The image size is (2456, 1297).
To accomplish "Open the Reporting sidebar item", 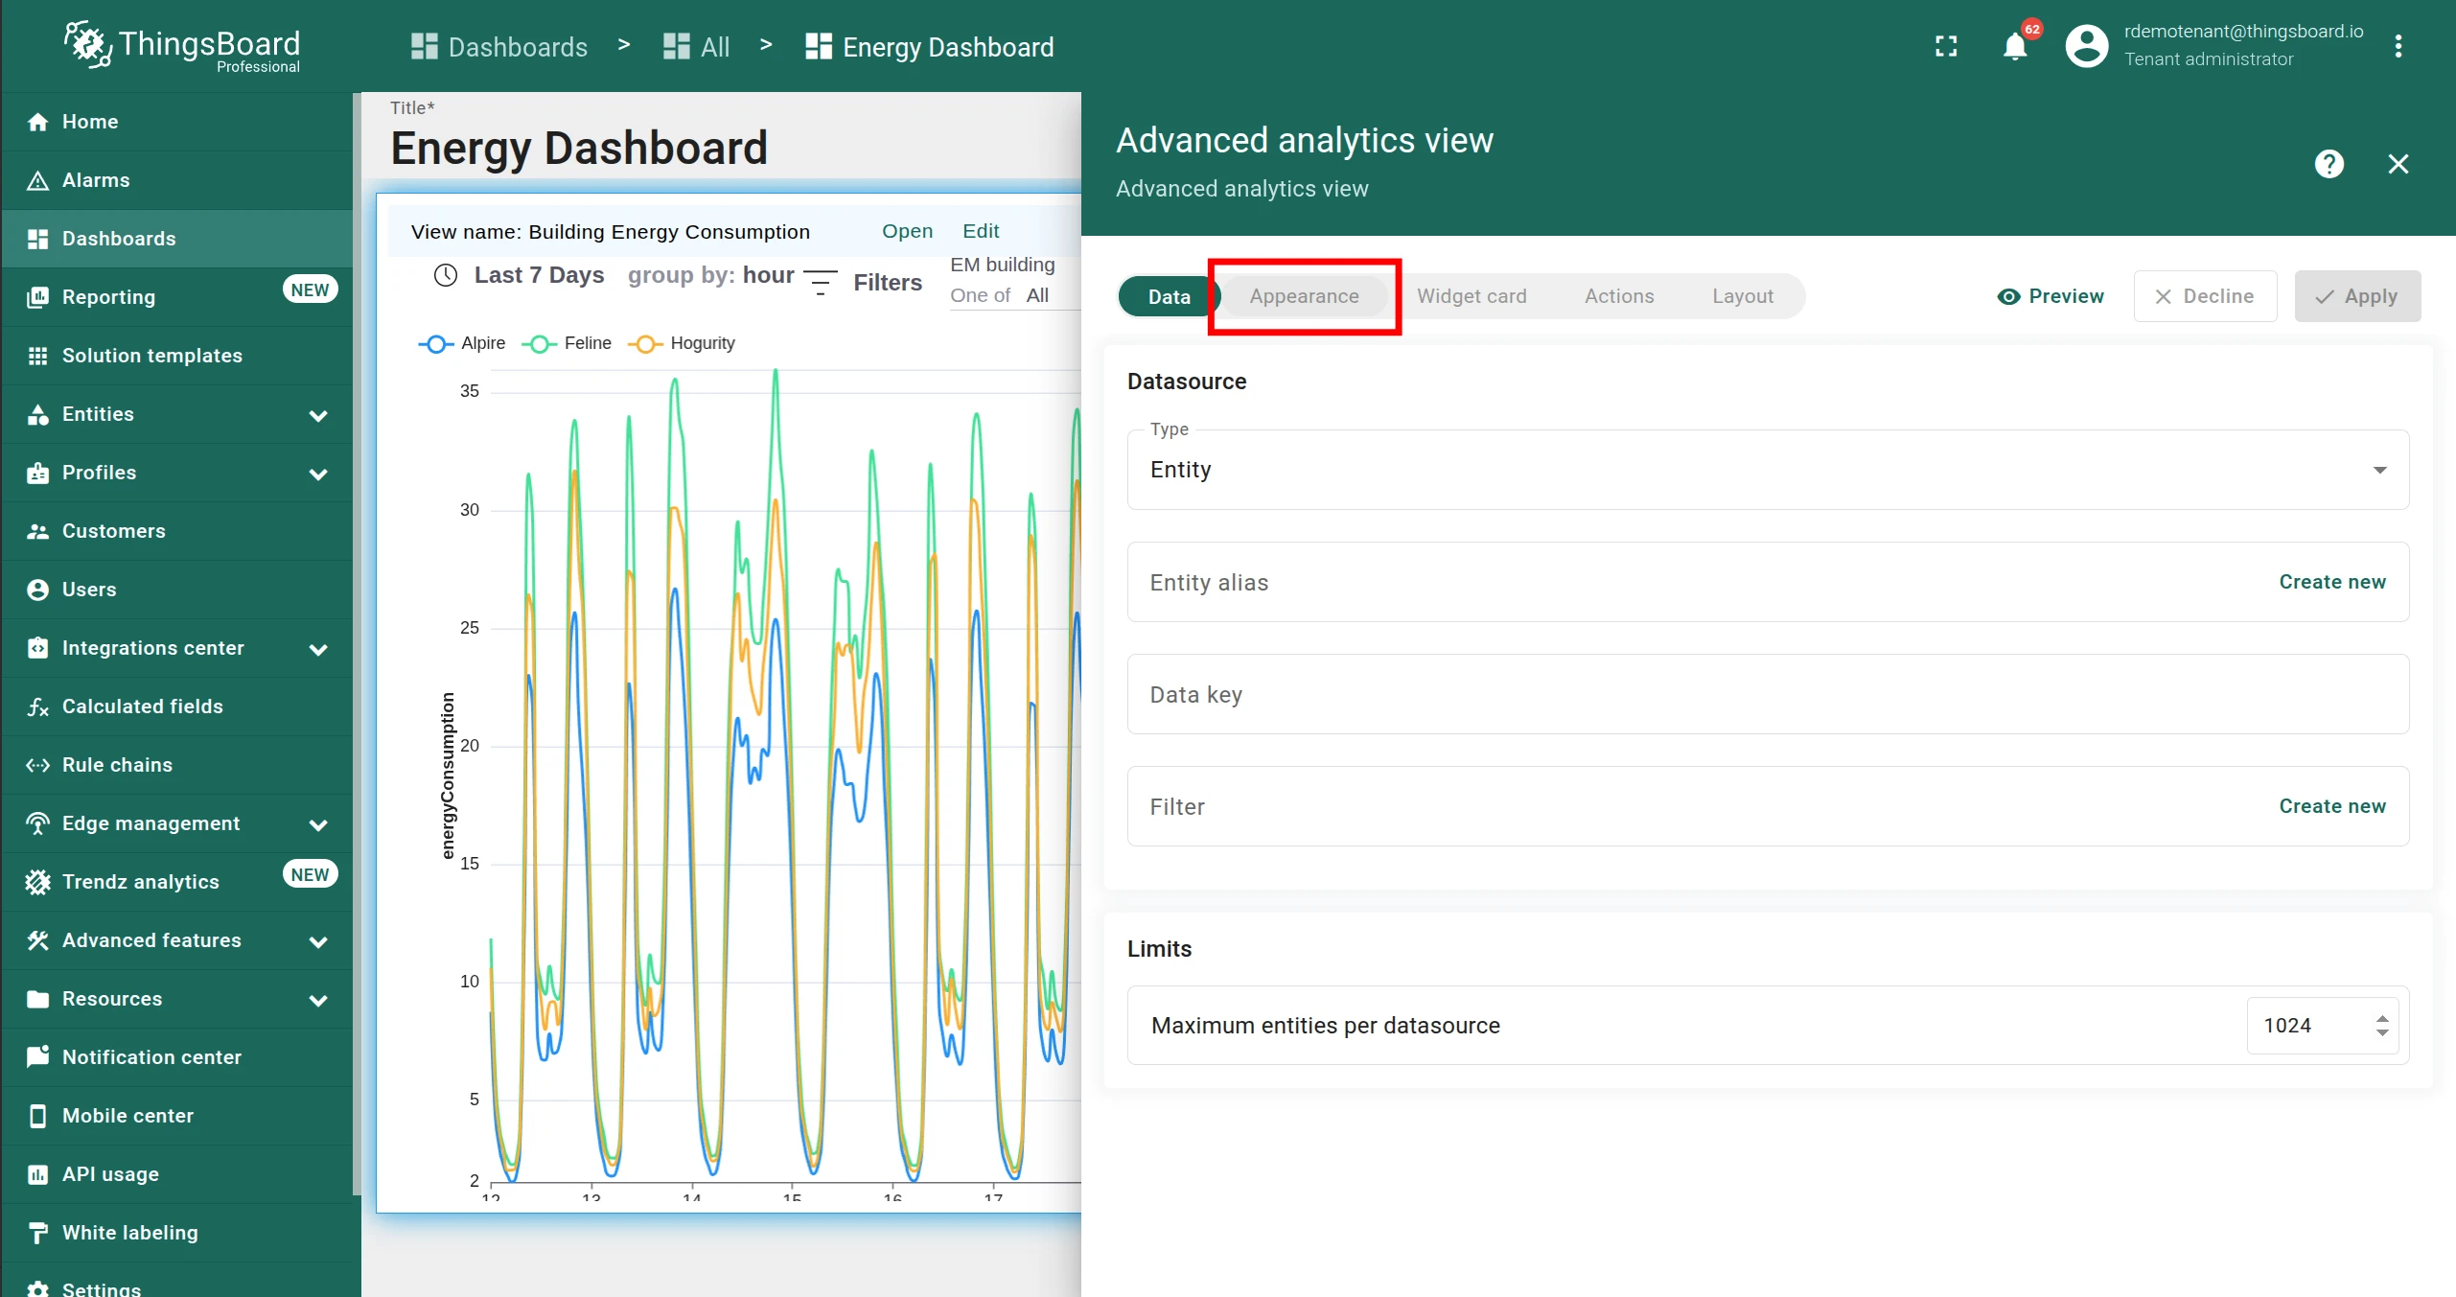I will click(176, 297).
